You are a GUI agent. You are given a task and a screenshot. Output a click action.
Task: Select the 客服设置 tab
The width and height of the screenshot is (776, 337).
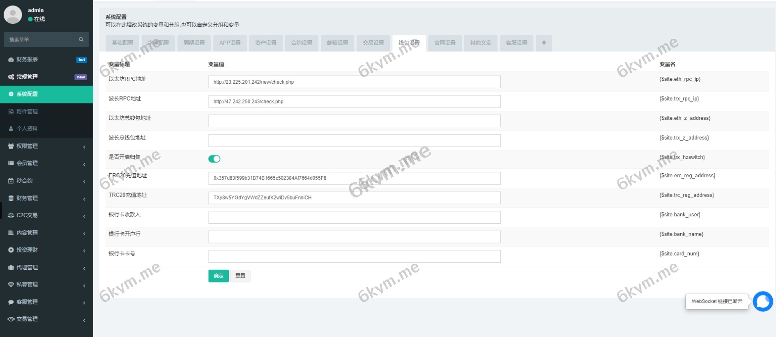(516, 43)
